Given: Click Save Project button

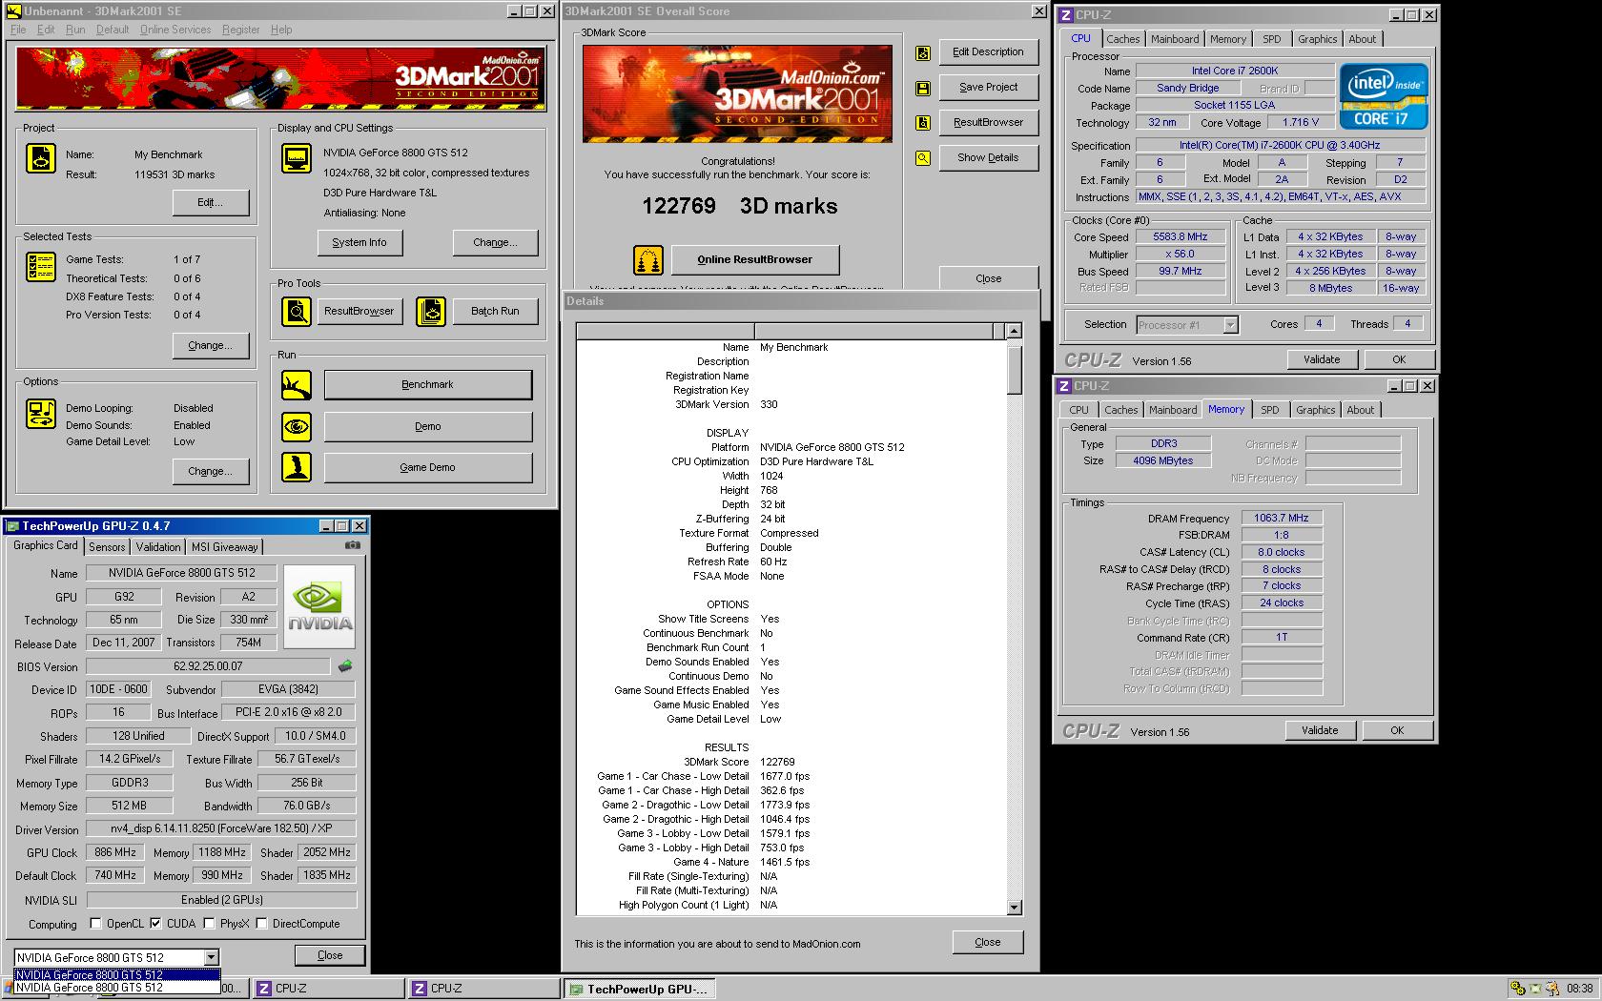Looking at the screenshot, I should pos(989,87).
